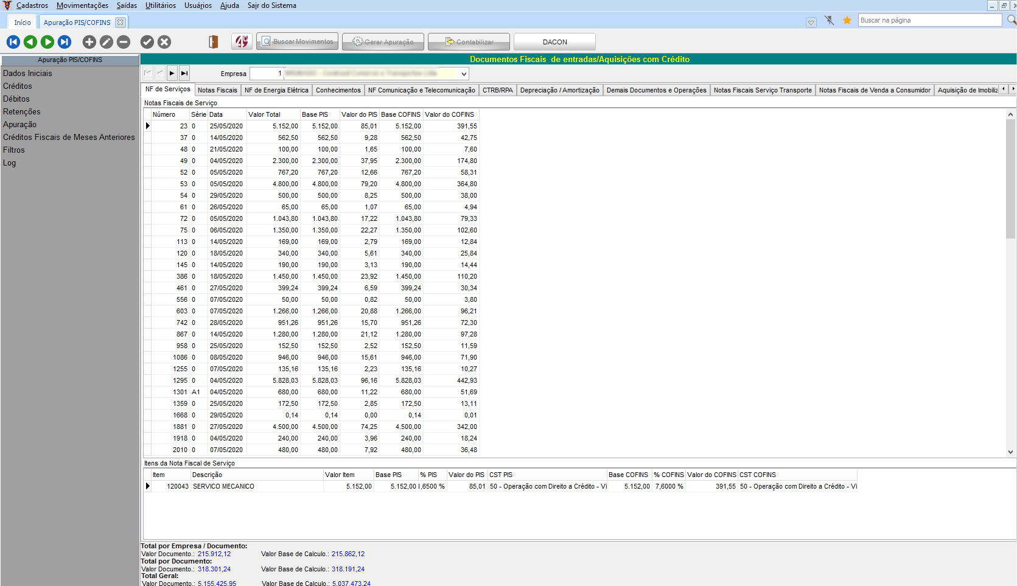Open Demais Documentos e Operações tab
The width and height of the screenshot is (1017, 586).
click(657, 90)
